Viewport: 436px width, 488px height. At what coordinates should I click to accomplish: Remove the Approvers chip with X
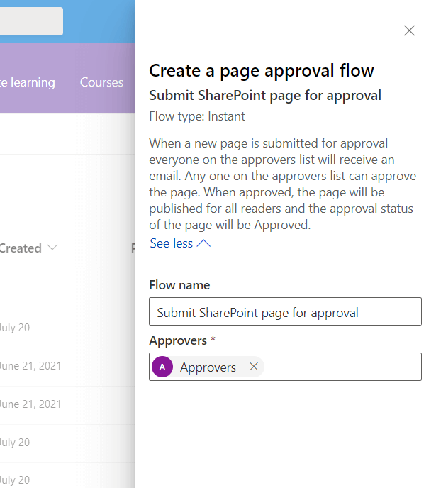coord(254,367)
